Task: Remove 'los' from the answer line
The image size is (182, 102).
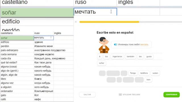Action: point(106,57)
